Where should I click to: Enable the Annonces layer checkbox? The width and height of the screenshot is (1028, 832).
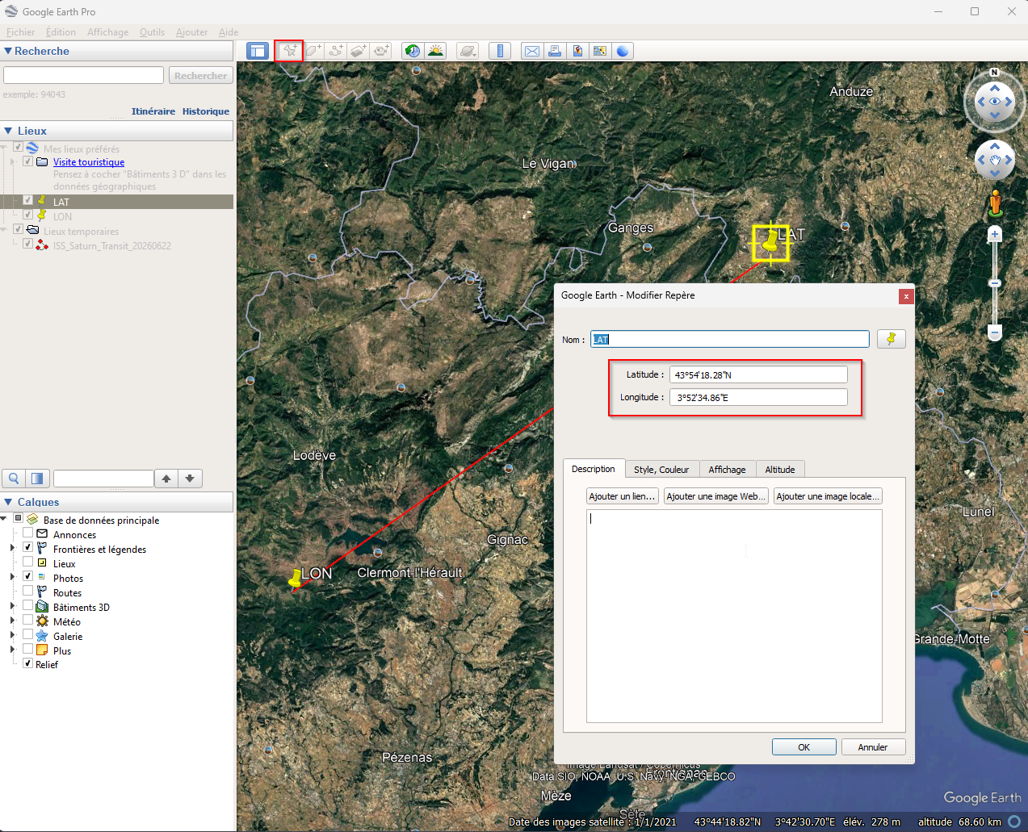click(x=28, y=533)
